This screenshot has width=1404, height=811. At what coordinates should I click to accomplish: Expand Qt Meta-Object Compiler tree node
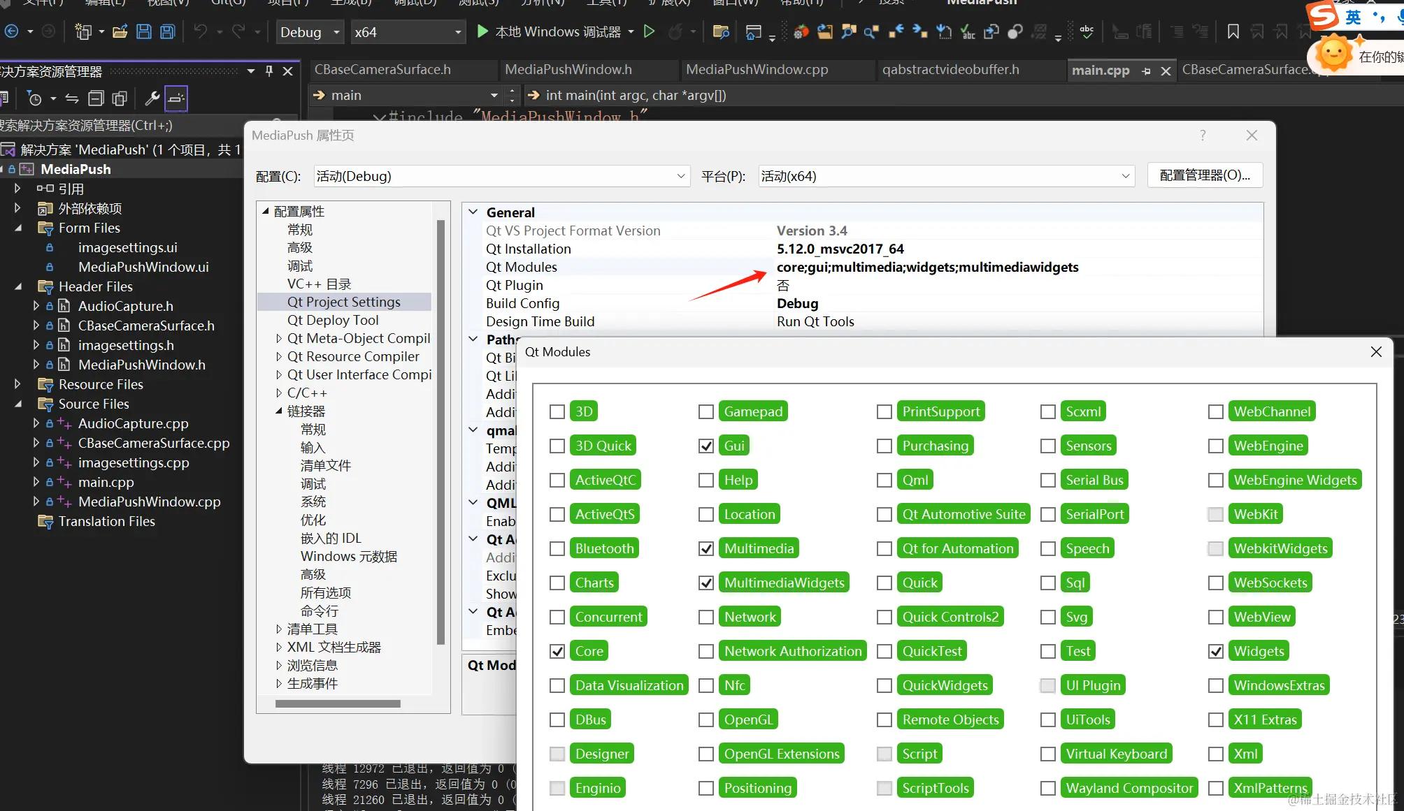(x=279, y=339)
